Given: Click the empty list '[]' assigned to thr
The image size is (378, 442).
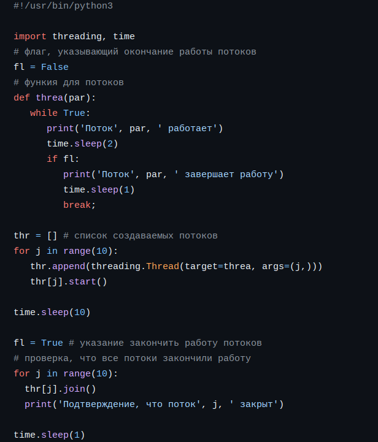Looking at the screenshot, I should pos(52,235).
